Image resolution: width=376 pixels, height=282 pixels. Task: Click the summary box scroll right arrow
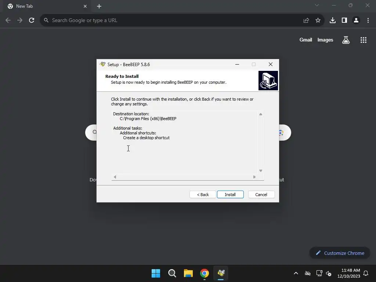point(254,177)
